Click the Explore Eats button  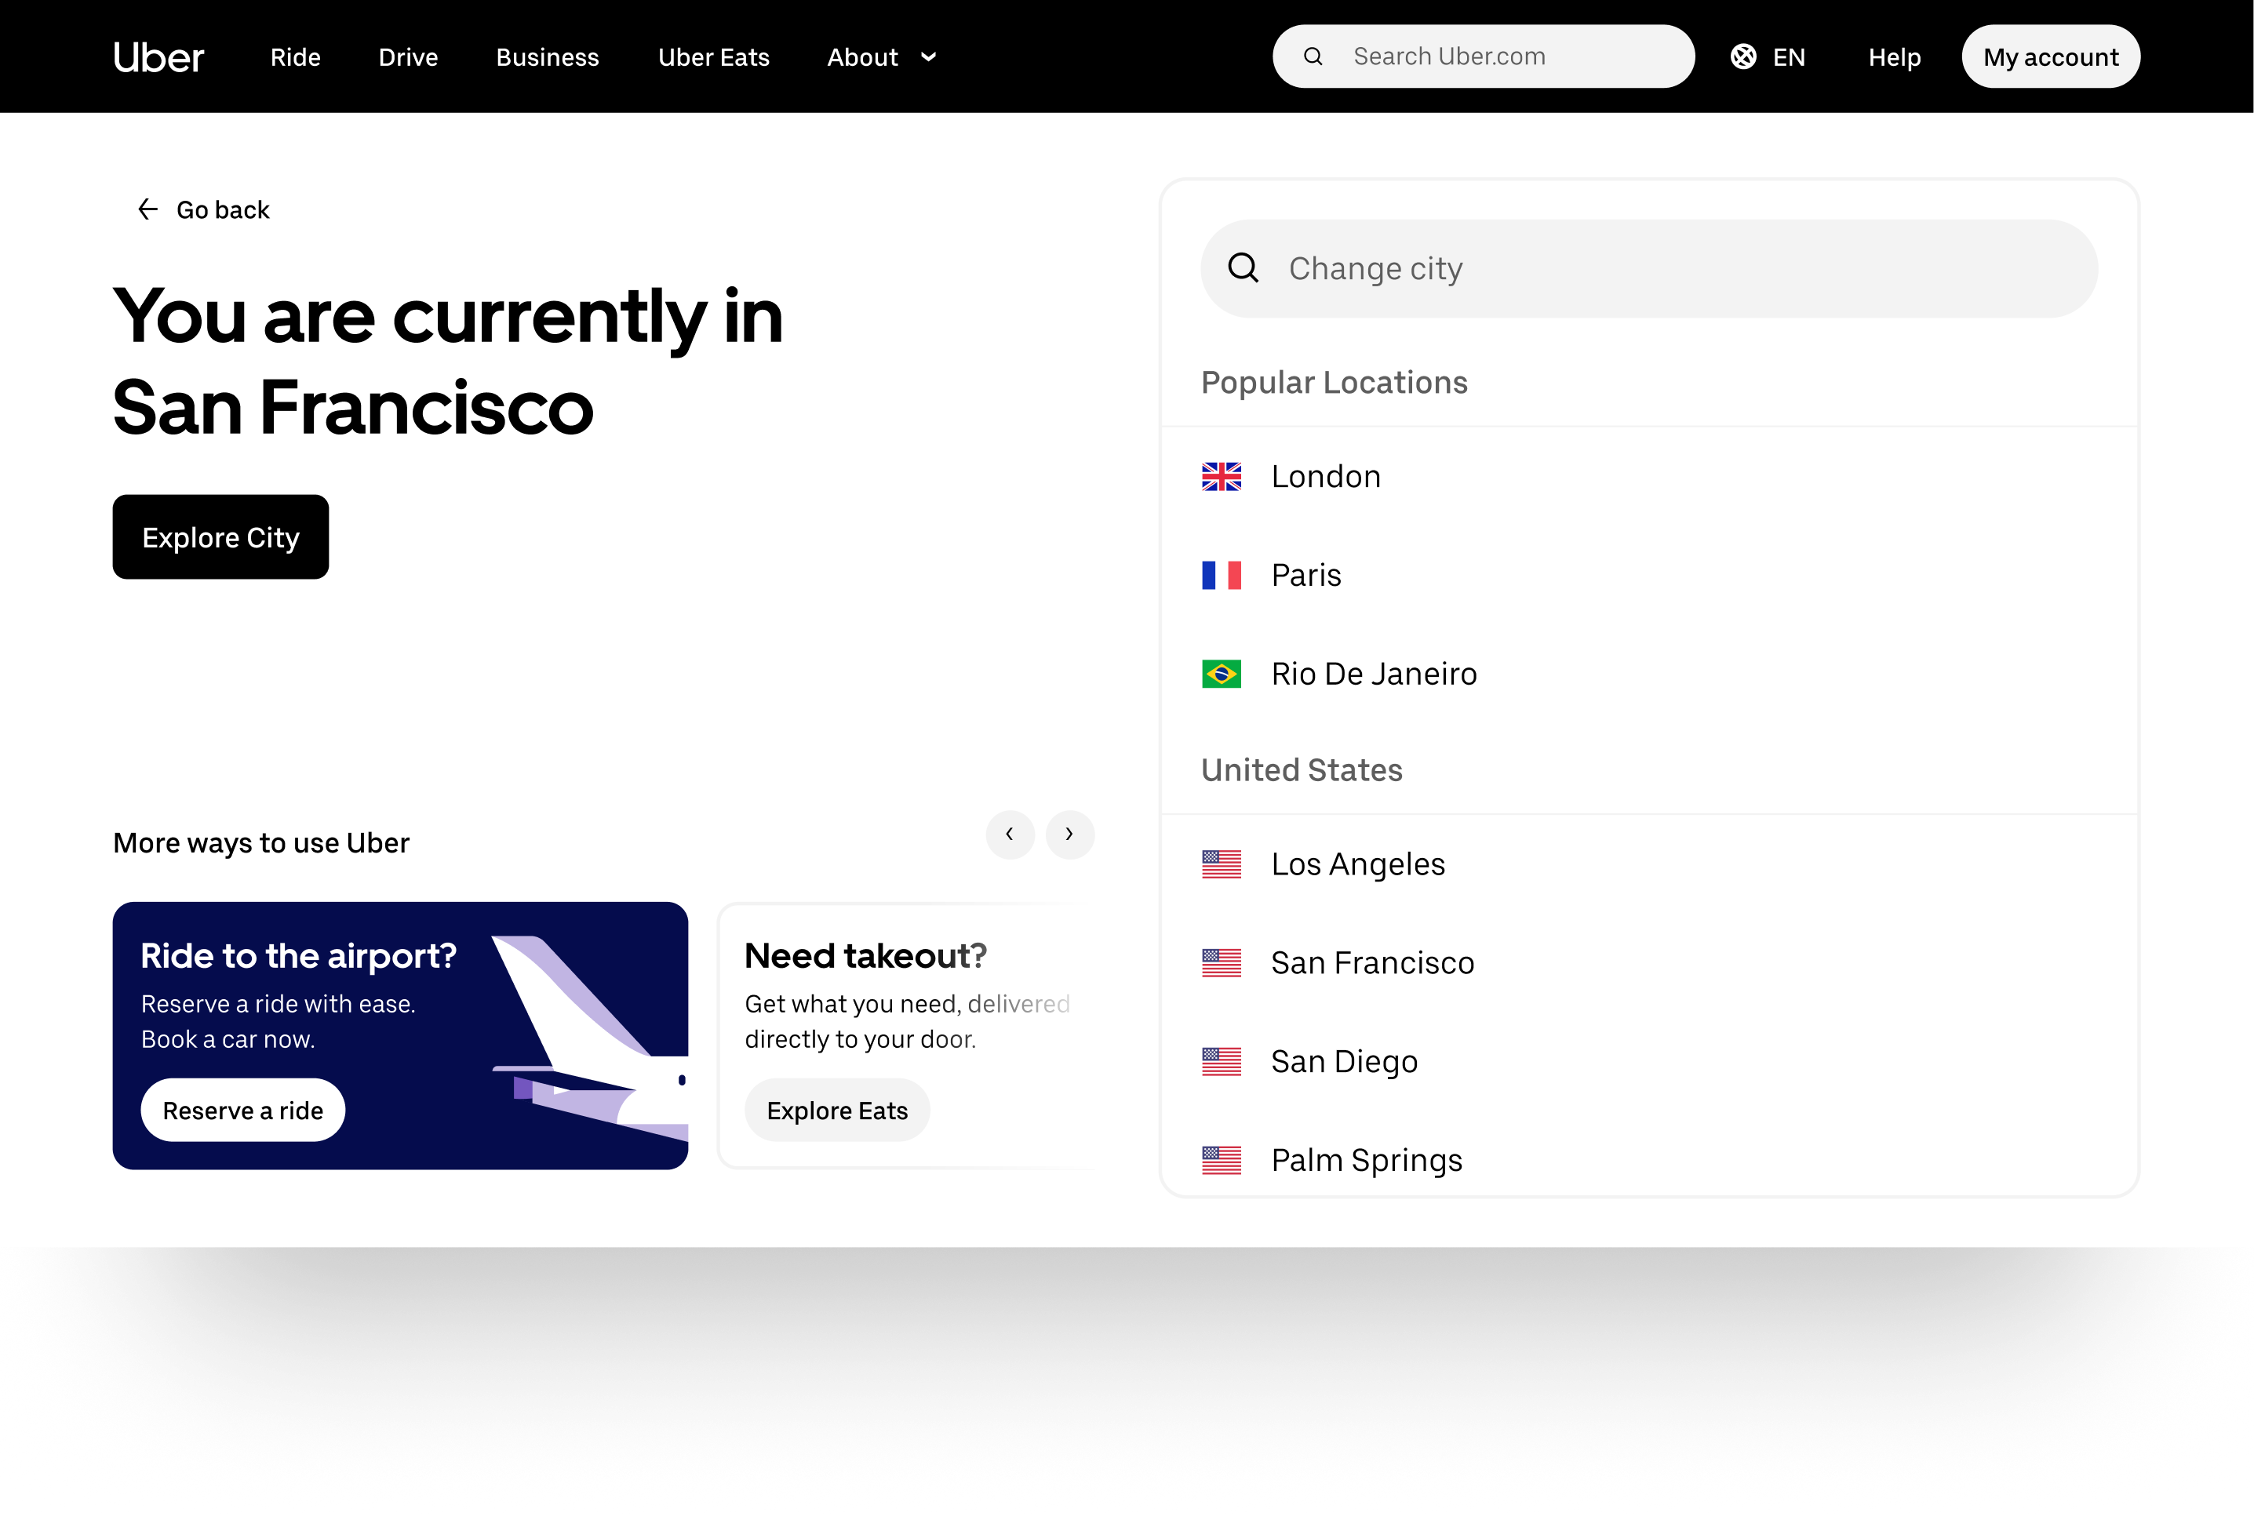(837, 1111)
